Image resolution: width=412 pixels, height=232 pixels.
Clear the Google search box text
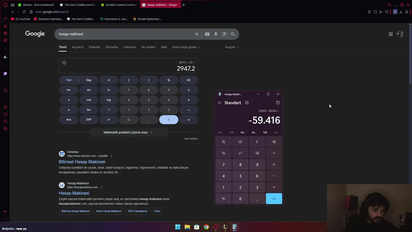tap(197, 34)
